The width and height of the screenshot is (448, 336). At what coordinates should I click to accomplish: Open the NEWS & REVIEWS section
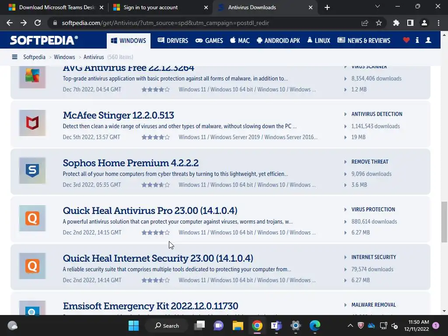pyautogui.click(x=364, y=41)
